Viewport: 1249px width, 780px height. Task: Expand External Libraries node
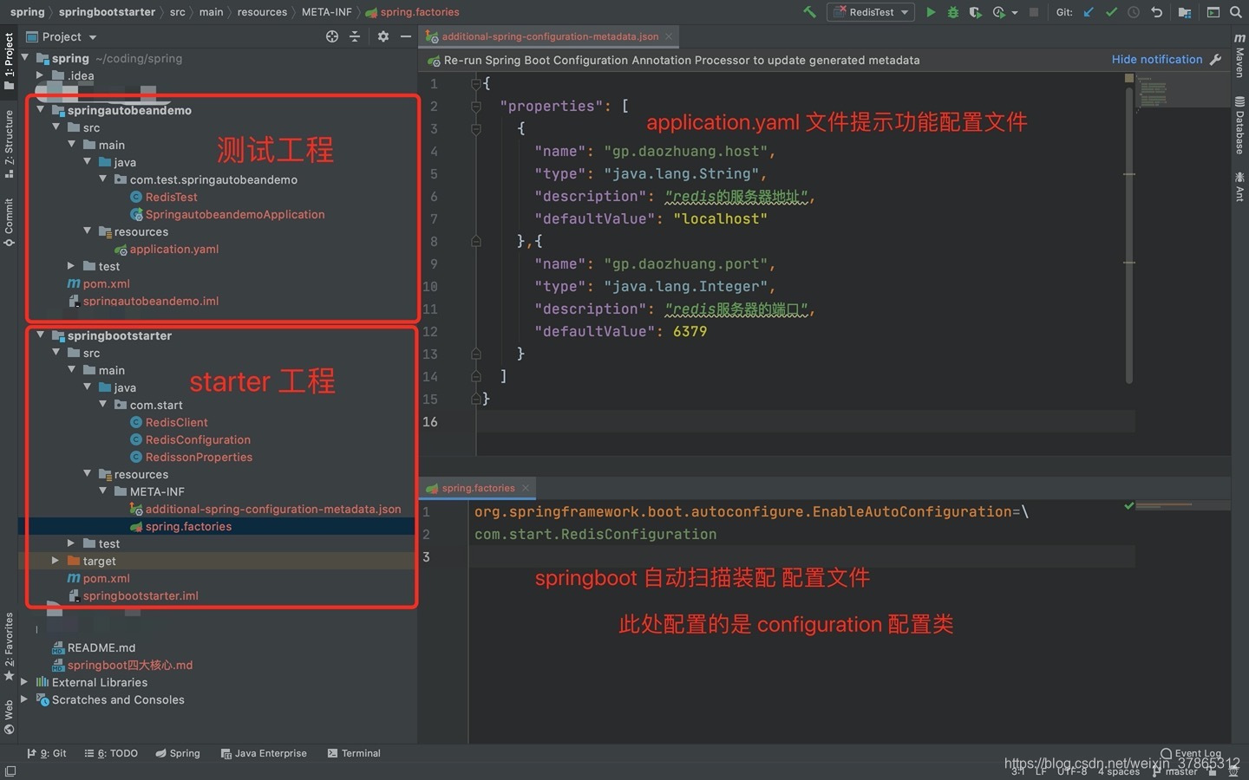[24, 682]
